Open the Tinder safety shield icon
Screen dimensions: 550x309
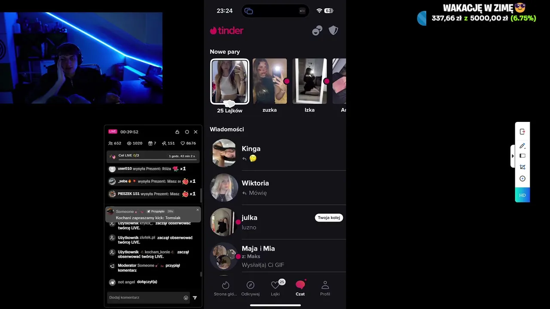click(333, 30)
